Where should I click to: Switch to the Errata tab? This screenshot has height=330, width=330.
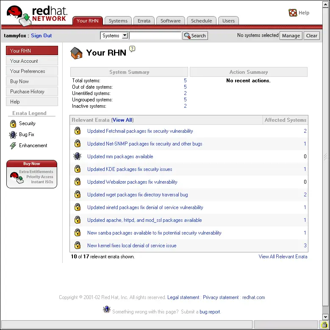[x=144, y=21]
